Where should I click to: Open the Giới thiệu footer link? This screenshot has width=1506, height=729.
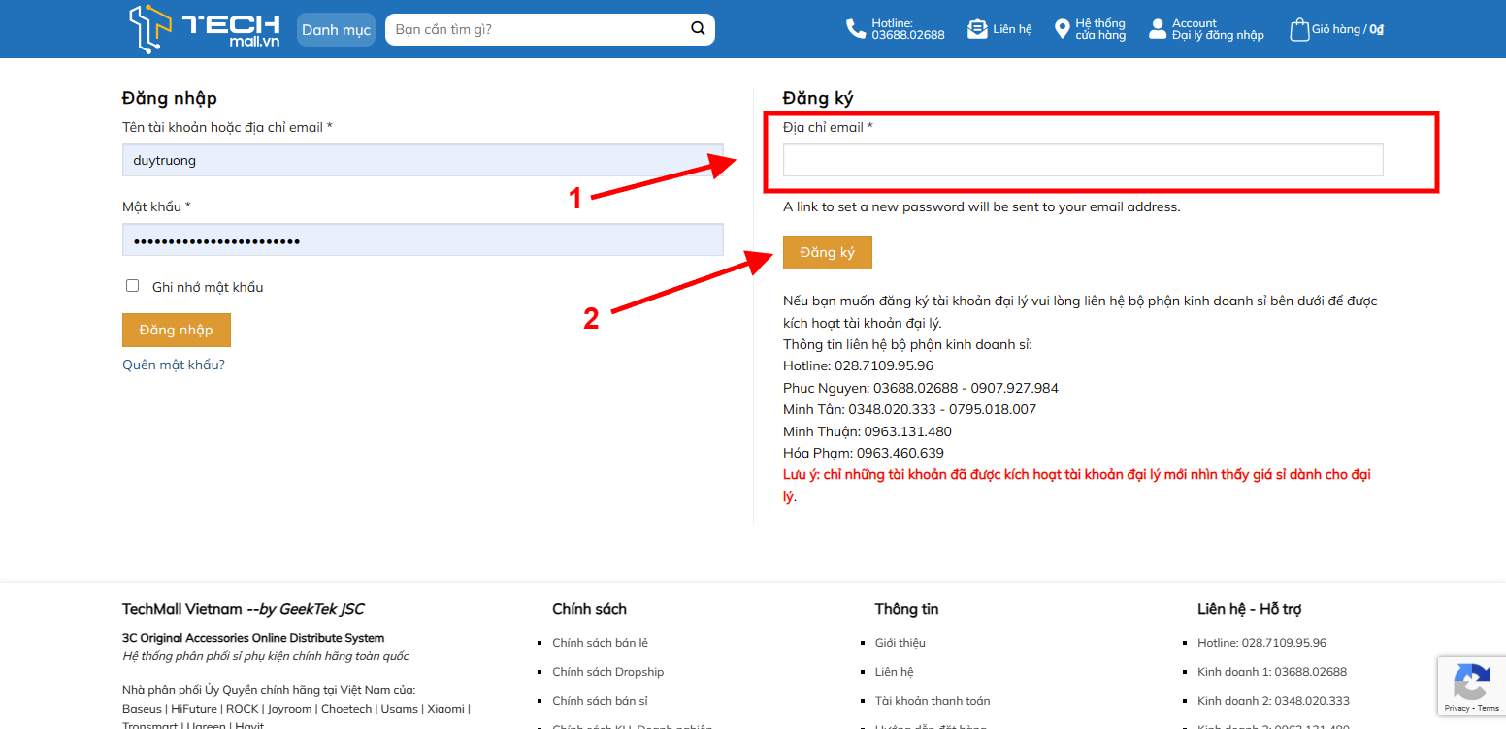[900, 643]
